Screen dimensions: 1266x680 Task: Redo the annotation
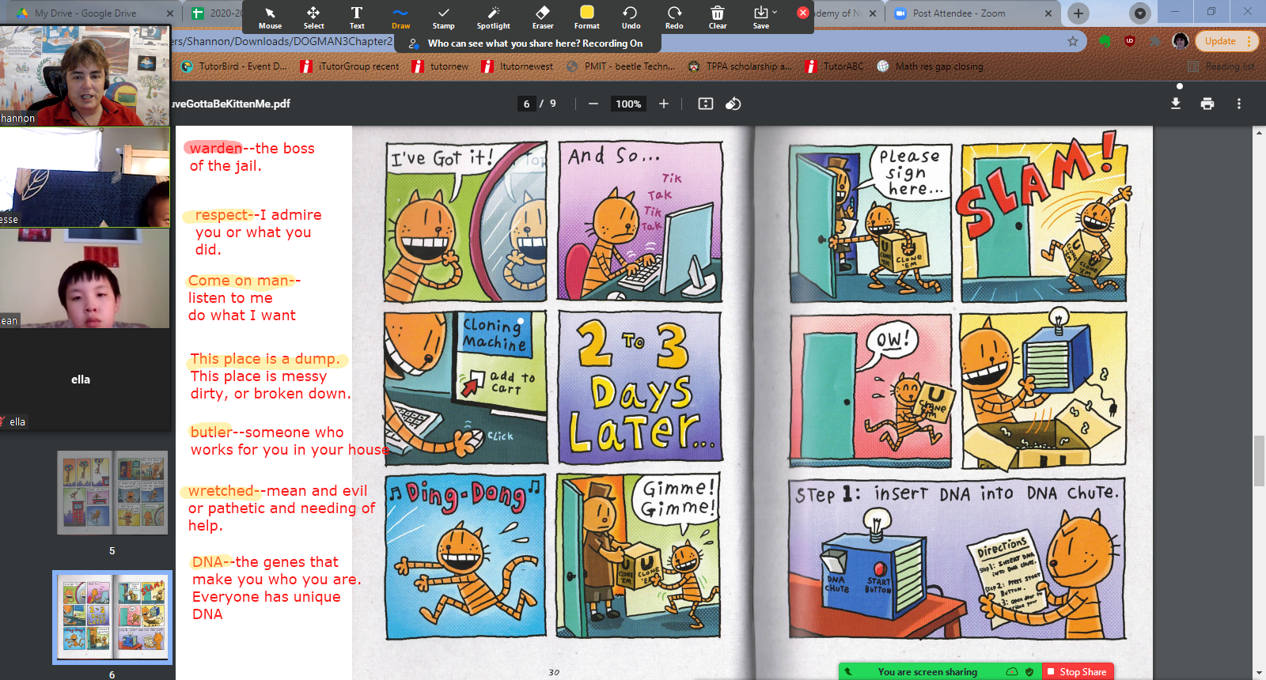pos(674,17)
